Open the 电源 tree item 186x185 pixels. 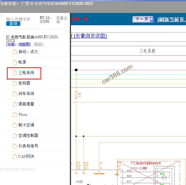point(22,62)
